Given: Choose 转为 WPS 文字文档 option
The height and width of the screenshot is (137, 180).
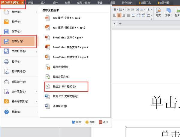Looking at the screenshot, I should click(x=62, y=96).
